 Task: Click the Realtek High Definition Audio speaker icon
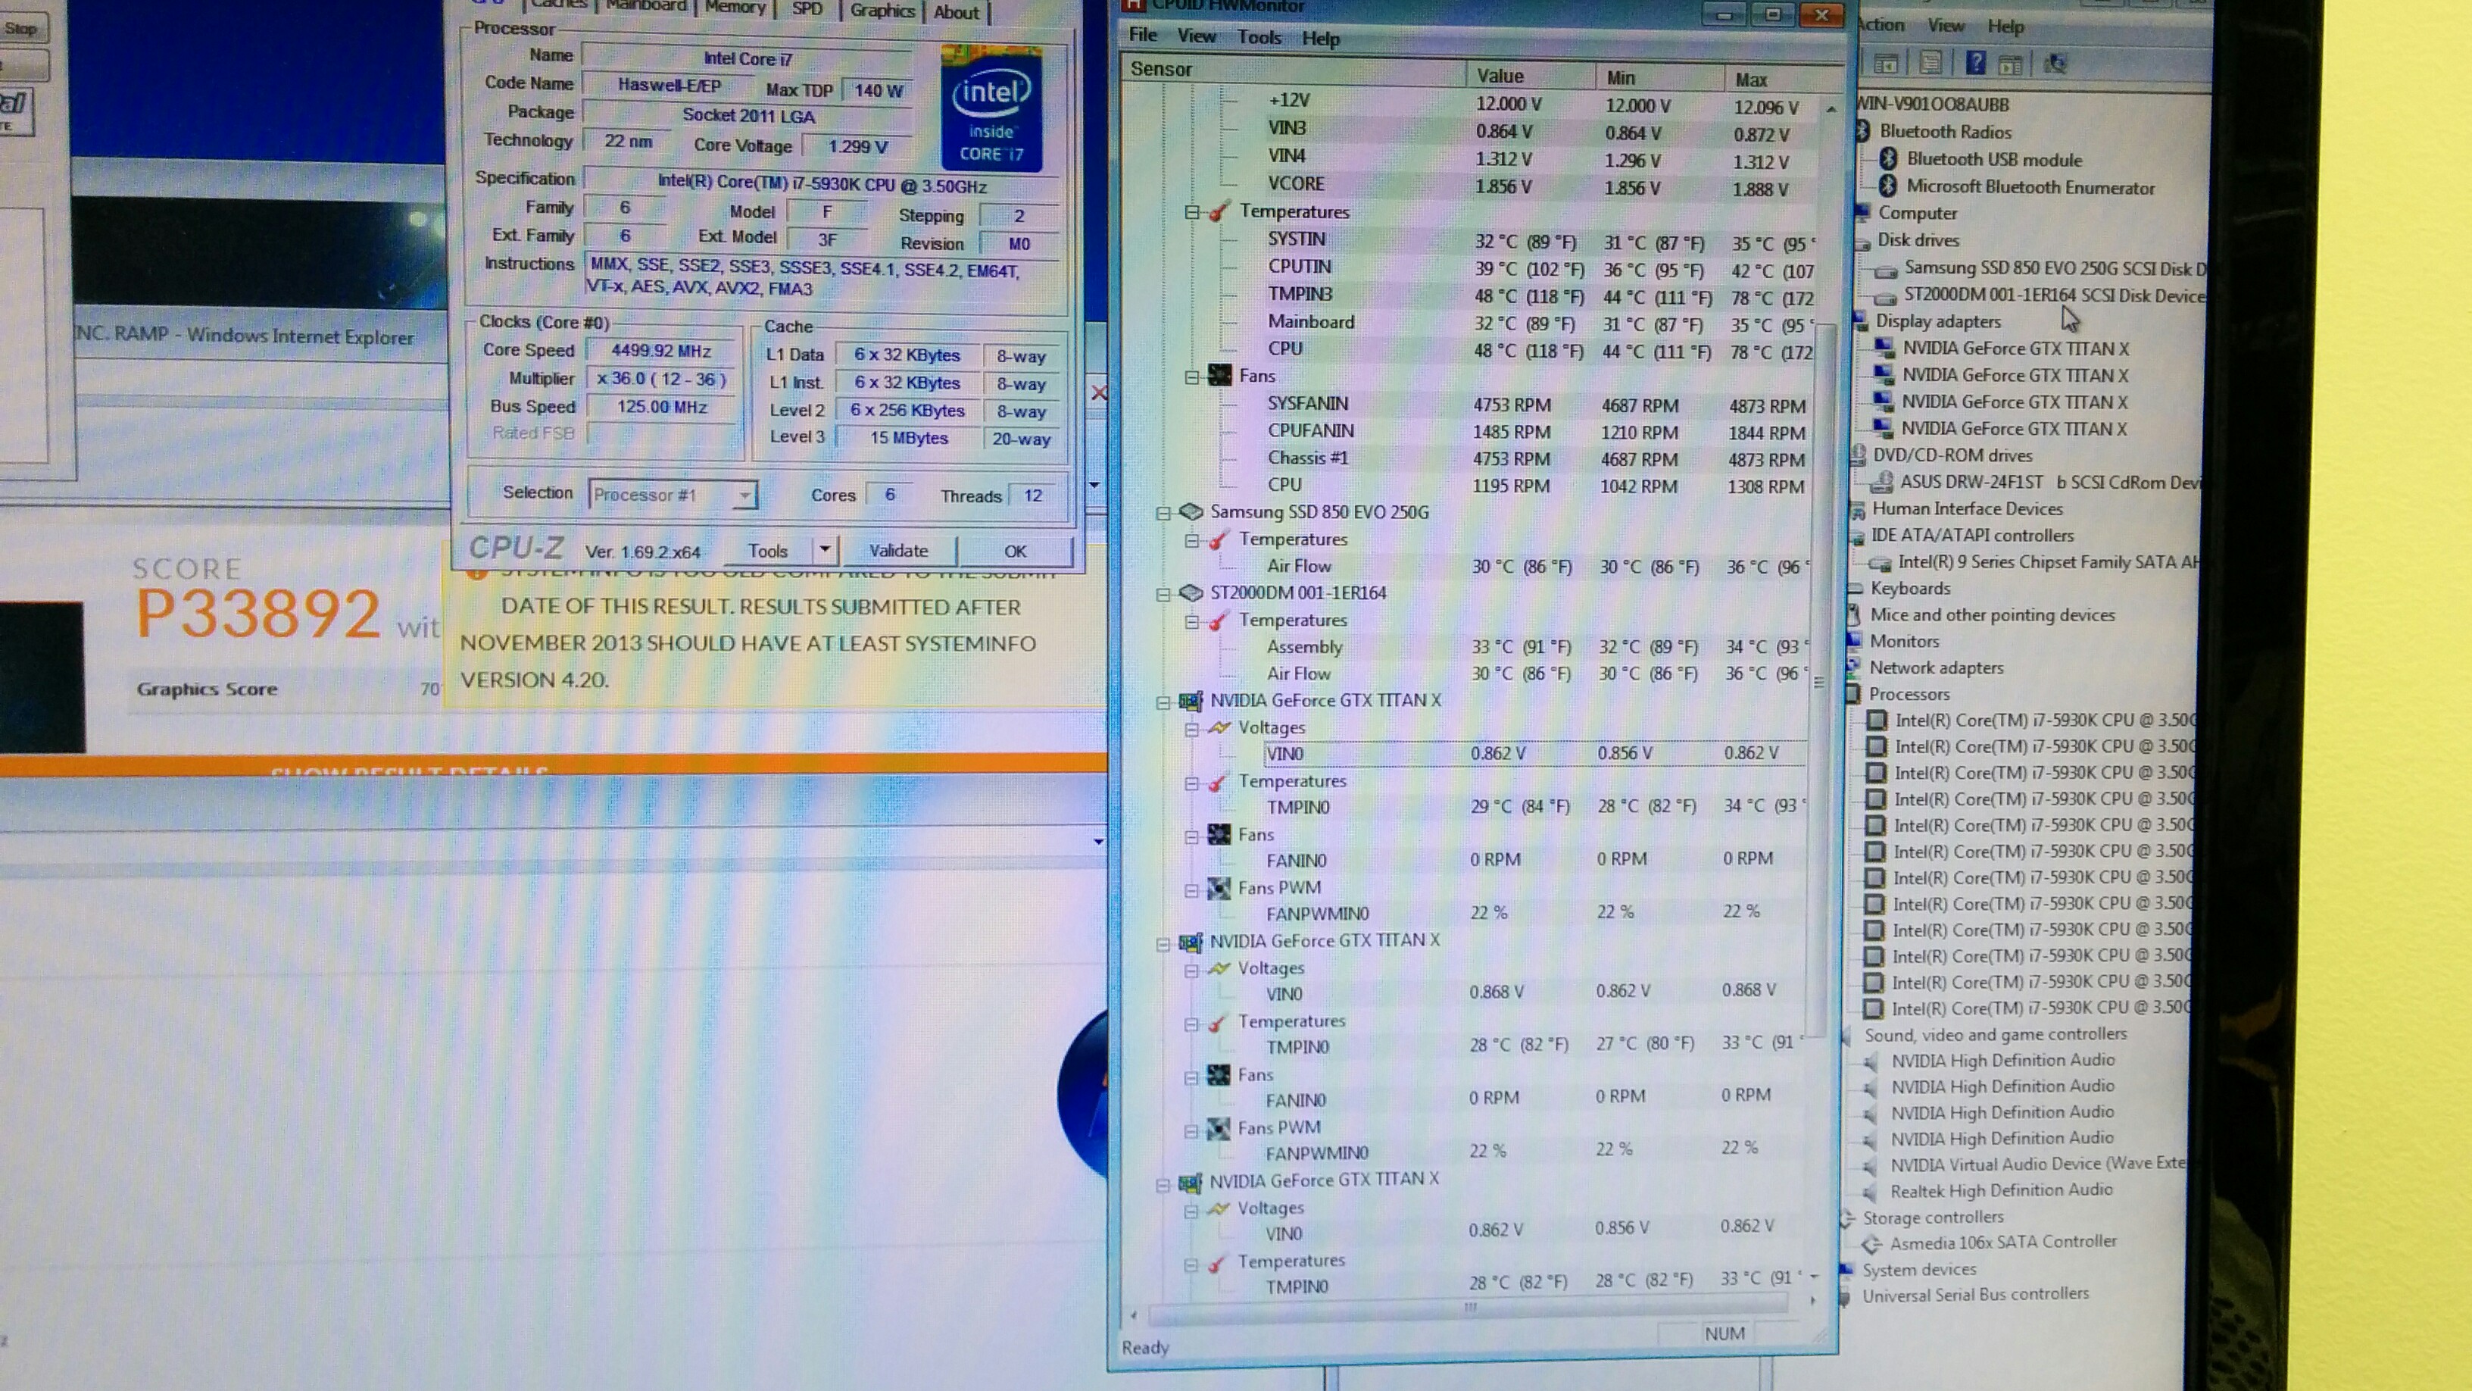1871,1191
